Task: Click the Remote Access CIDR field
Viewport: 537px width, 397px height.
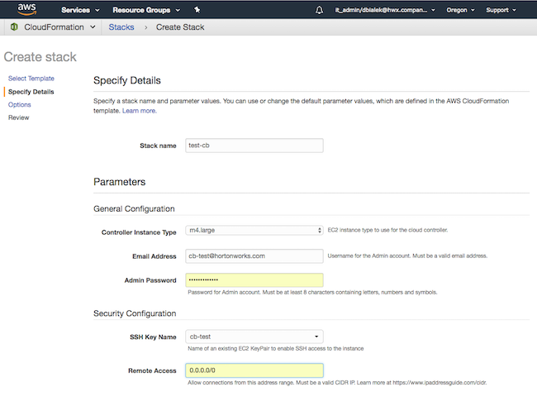Action: point(254,371)
